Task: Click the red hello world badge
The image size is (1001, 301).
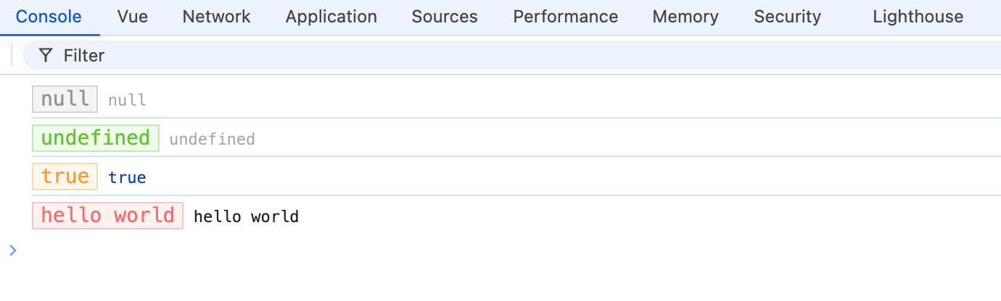Action: click(x=108, y=216)
